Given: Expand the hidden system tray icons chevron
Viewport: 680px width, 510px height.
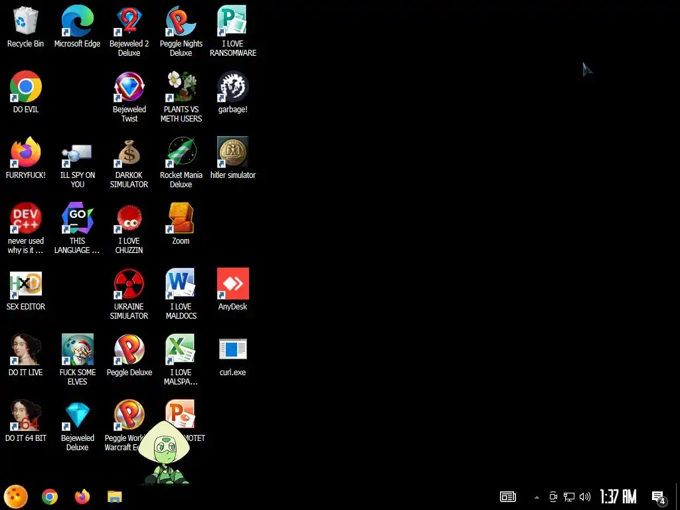Looking at the screenshot, I should click(x=537, y=497).
